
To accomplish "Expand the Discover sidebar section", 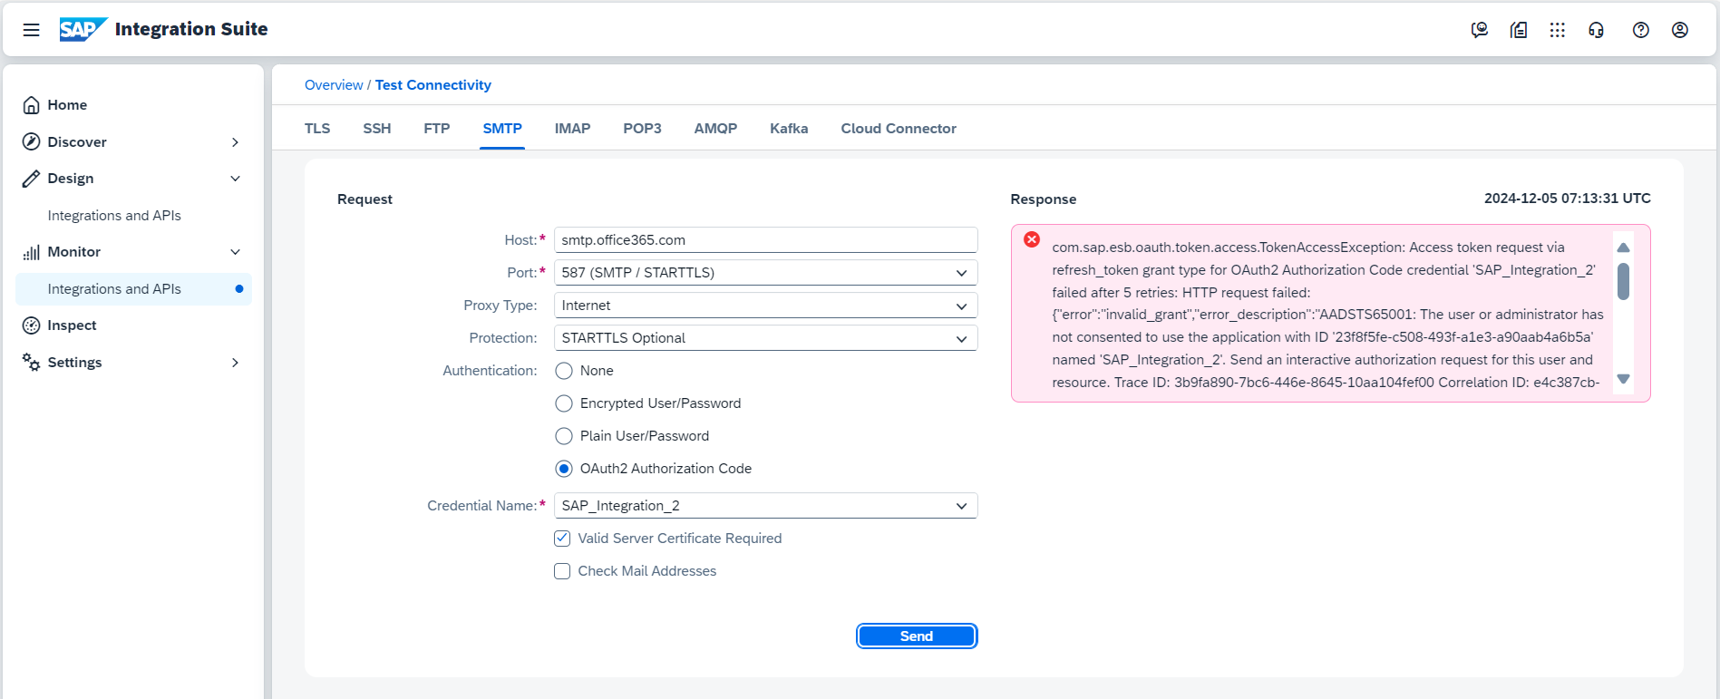I will click(x=236, y=142).
